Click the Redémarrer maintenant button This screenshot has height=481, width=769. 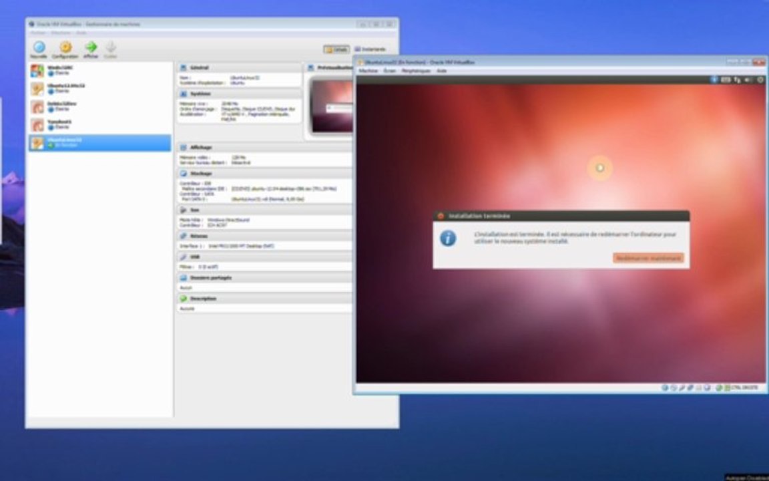(648, 258)
